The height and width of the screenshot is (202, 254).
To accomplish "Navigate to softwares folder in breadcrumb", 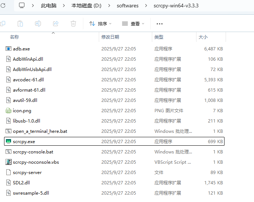I will click(128, 6).
